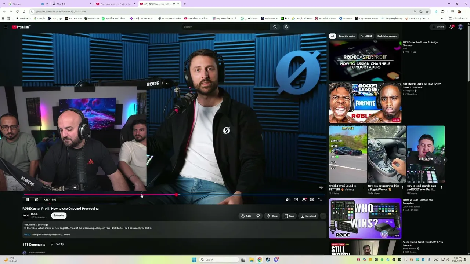Image resolution: width=470 pixels, height=264 pixels.
Task: Show next shorts with right arrow
Action: pyautogui.click(x=444, y=160)
